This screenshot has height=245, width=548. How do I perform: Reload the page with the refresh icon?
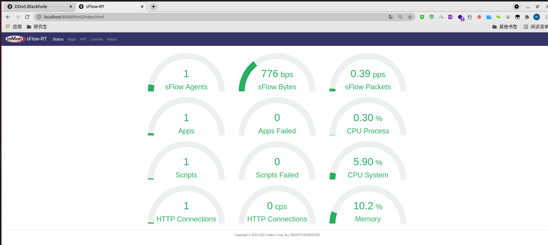click(x=27, y=17)
